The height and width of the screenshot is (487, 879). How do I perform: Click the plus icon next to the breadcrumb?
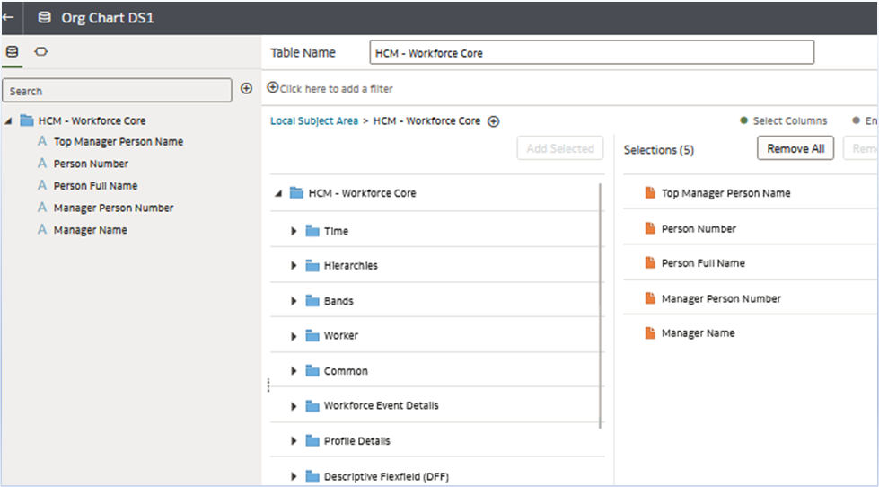click(493, 121)
